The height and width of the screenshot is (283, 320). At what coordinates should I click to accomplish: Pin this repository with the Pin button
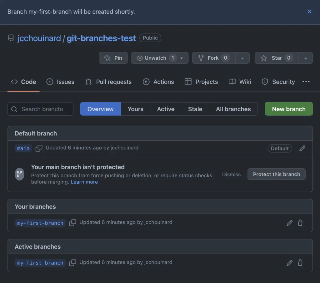coord(113,58)
